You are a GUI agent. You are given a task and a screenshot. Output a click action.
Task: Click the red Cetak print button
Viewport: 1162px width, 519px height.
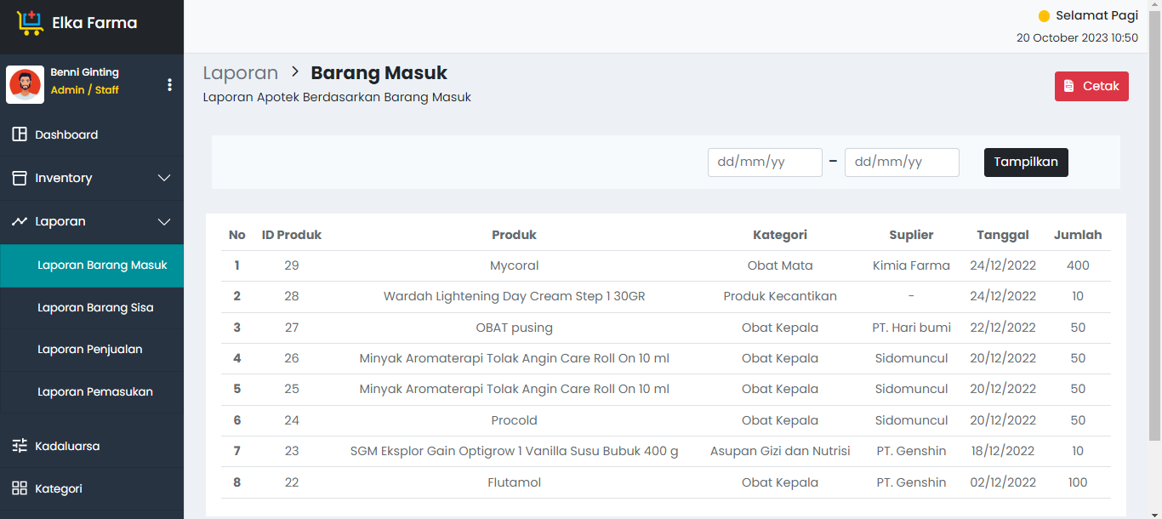pyautogui.click(x=1091, y=87)
